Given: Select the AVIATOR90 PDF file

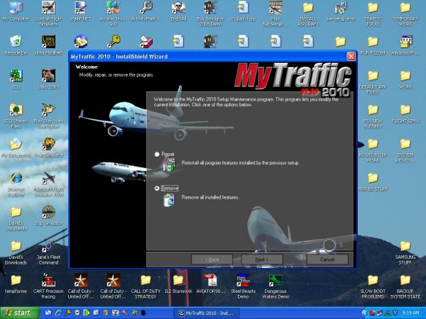Looking at the screenshot, I should [x=211, y=284].
